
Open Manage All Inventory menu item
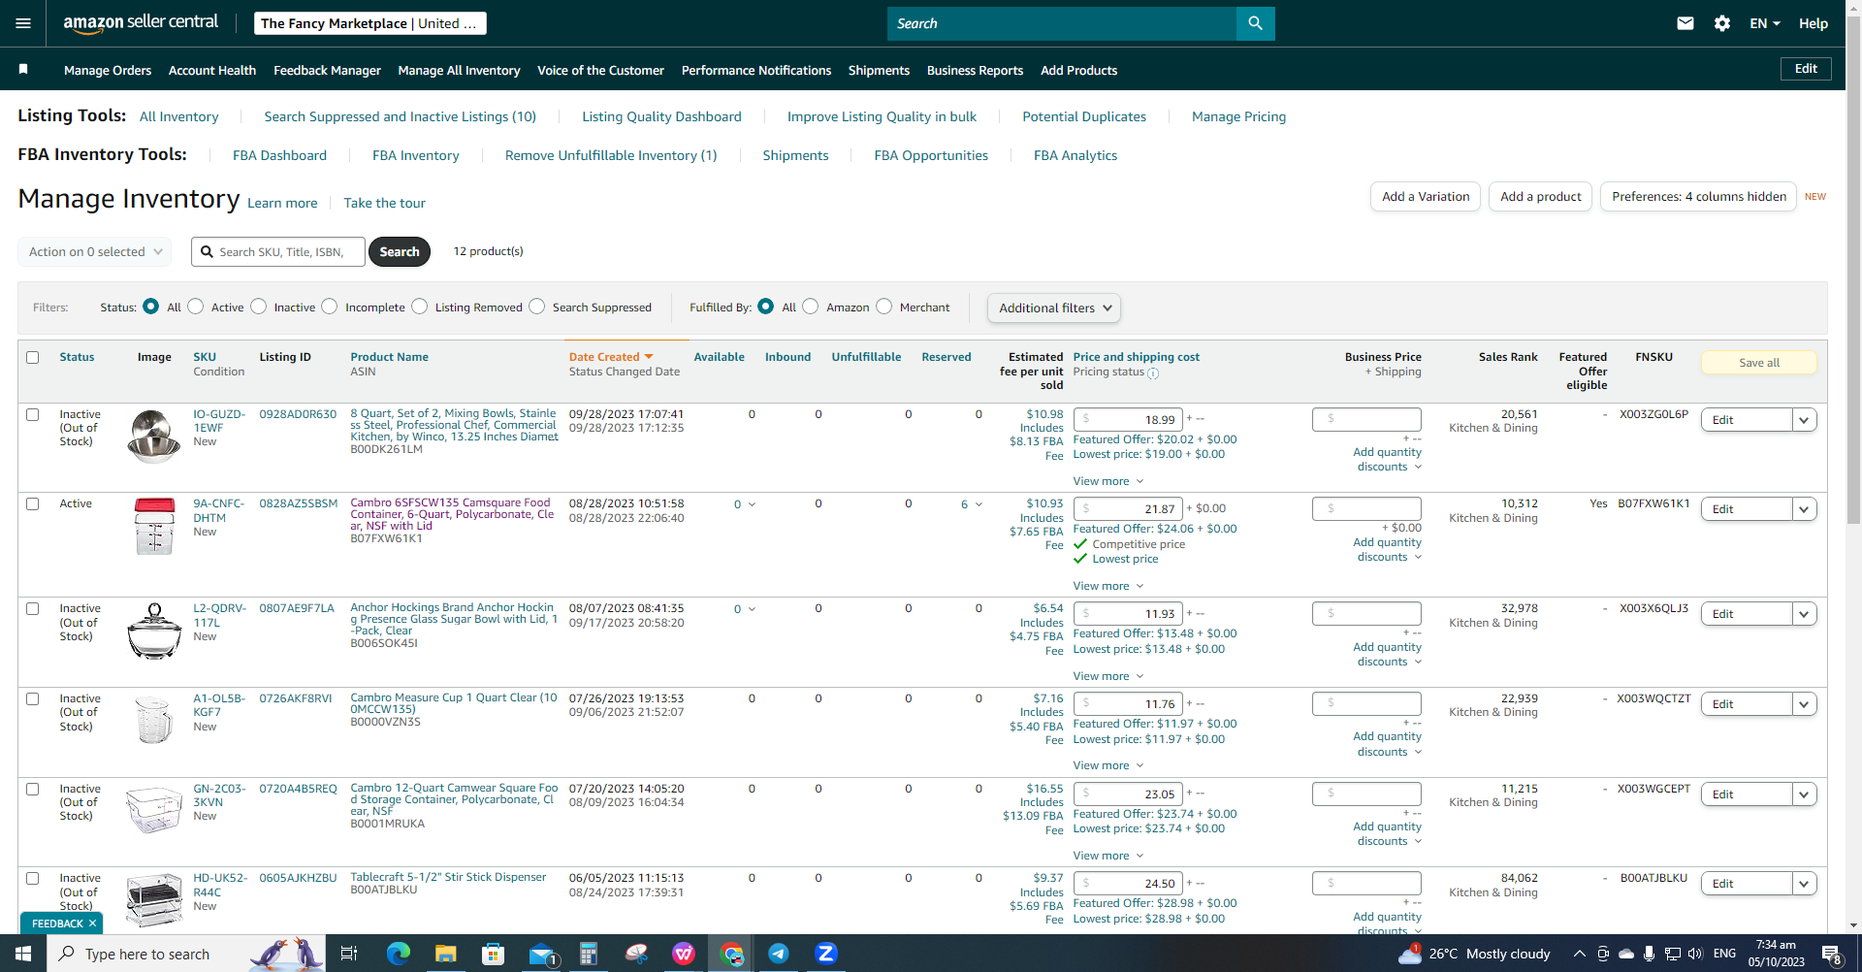coord(459,70)
